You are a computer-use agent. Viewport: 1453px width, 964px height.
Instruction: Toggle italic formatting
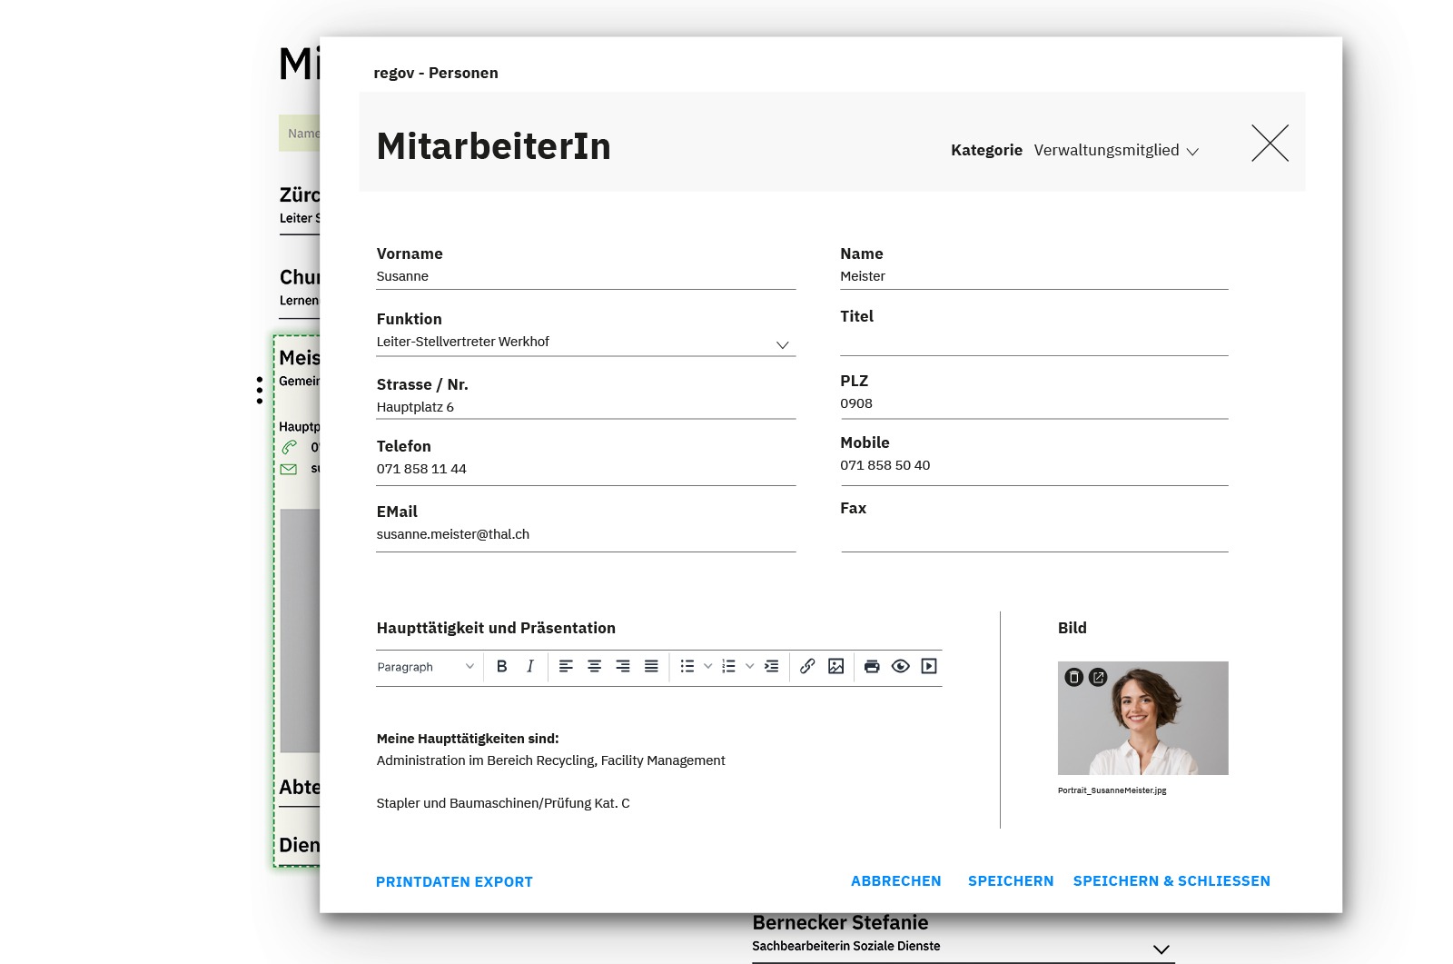(x=529, y=666)
